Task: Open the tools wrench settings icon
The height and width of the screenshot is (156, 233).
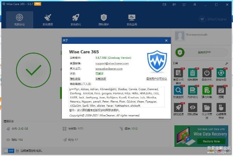Action: (226, 64)
